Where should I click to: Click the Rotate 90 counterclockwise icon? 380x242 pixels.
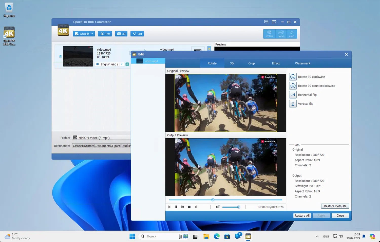[x=293, y=86]
